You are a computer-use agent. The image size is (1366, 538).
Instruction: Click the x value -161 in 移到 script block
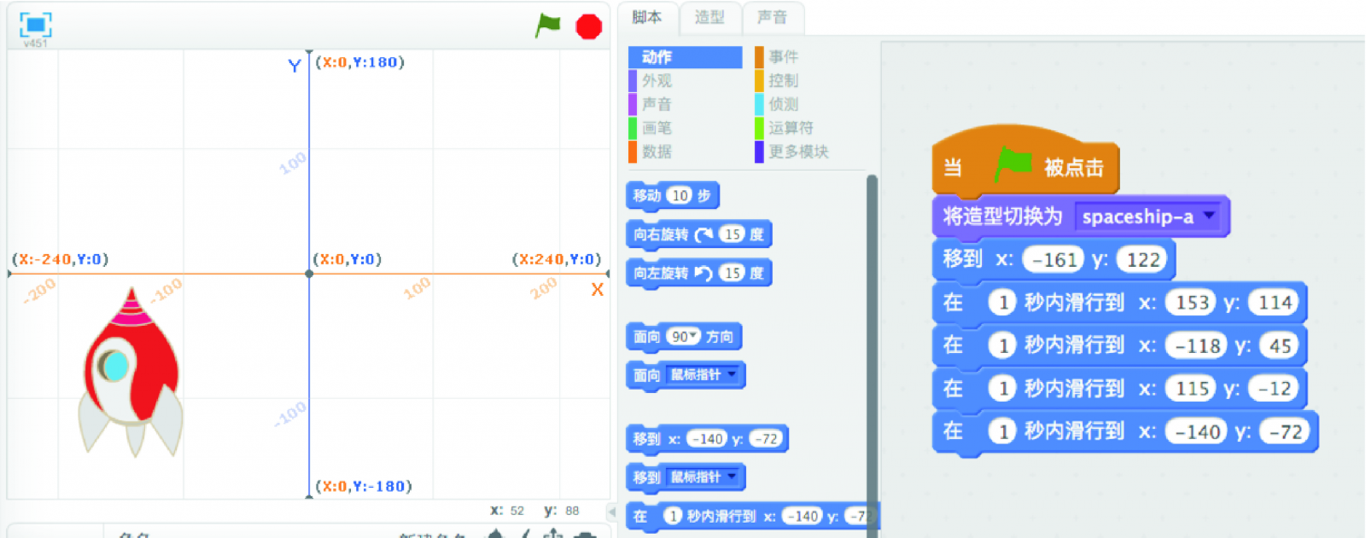coord(1056,259)
